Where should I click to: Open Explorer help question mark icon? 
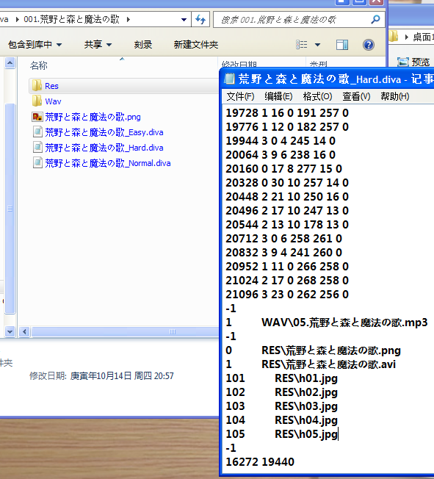(369, 45)
